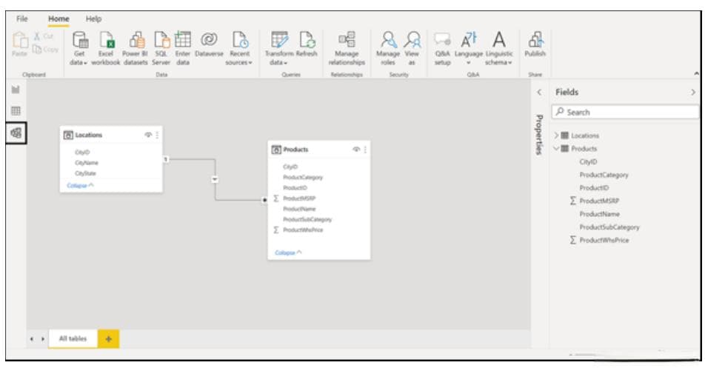The height and width of the screenshot is (371, 708).
Task: Select ProductName in the Fields pane
Action: 600,214
